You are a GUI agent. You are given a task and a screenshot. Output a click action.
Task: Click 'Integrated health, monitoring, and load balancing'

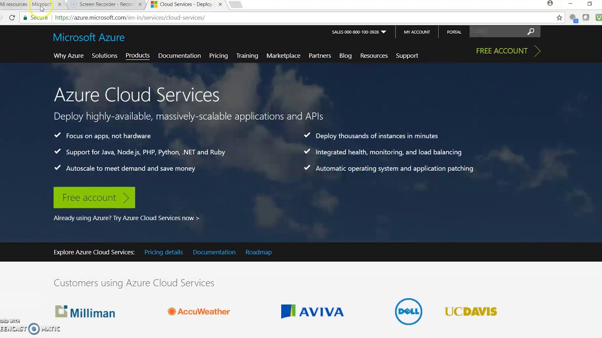click(x=388, y=152)
